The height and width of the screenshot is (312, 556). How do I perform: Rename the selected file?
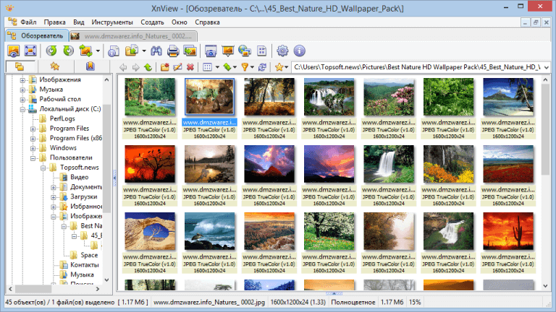coord(177,67)
